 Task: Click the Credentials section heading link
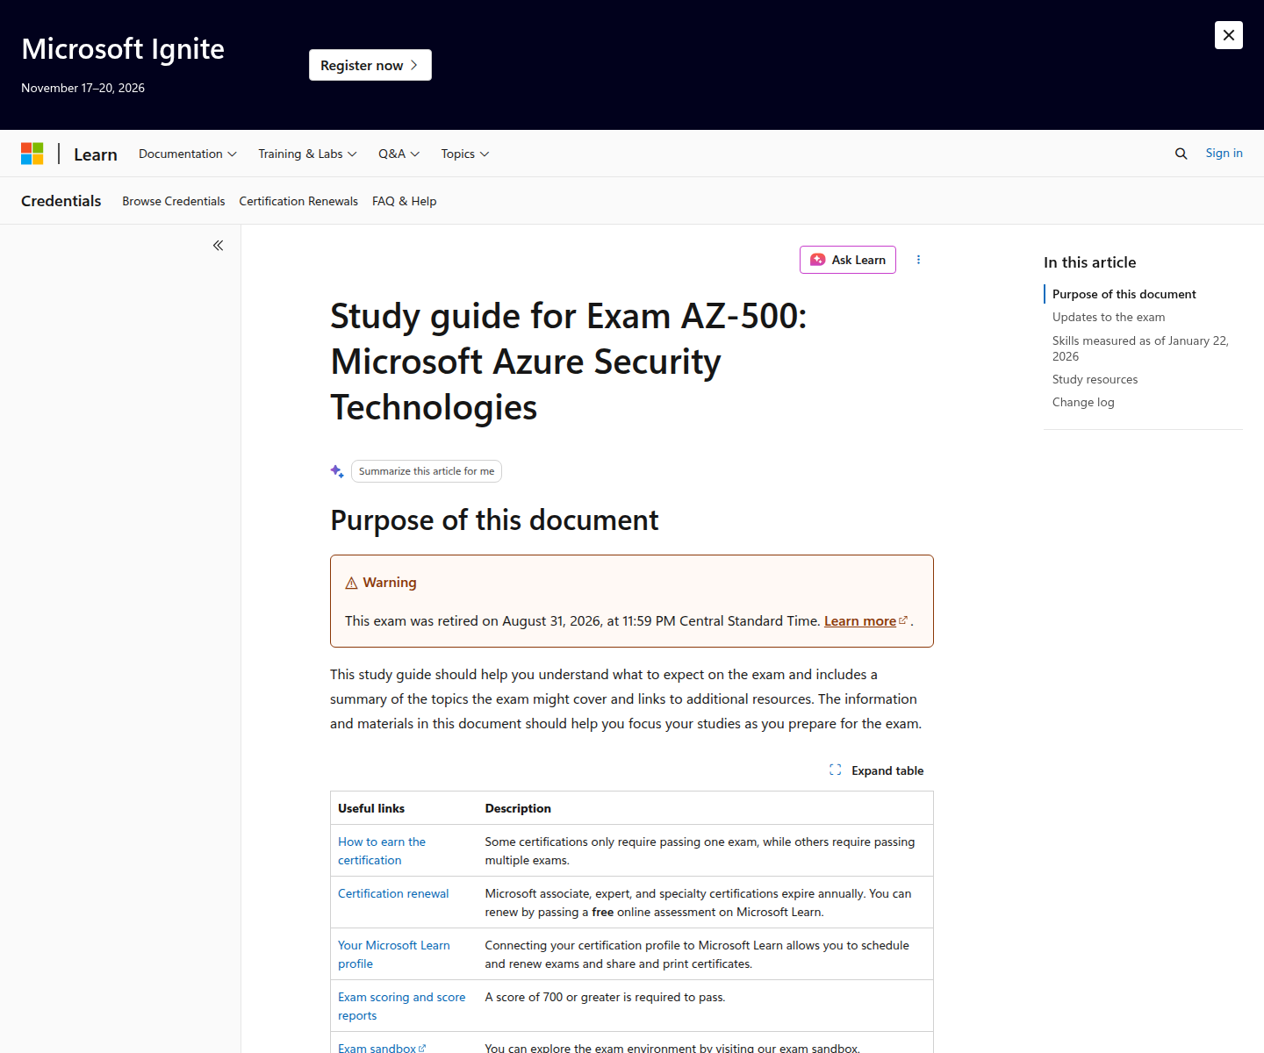tap(61, 201)
